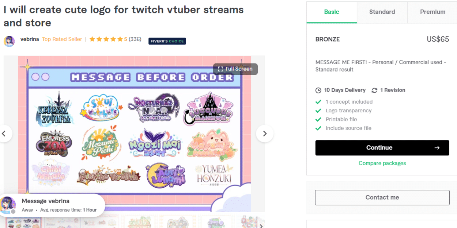Click the checkmark beside Include source file

coord(318,128)
